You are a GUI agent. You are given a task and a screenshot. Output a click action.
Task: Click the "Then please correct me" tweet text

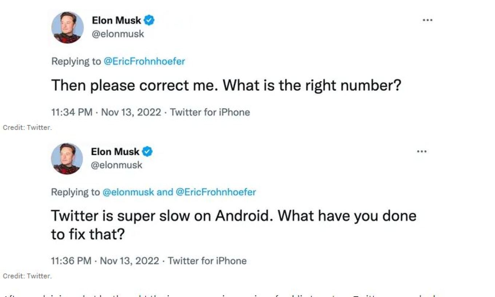226,85
